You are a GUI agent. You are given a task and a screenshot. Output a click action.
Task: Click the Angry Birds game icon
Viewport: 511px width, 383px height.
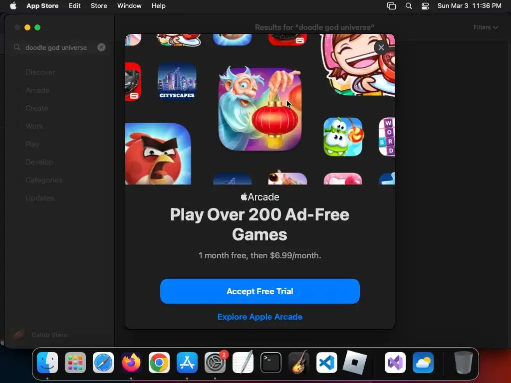click(158, 154)
